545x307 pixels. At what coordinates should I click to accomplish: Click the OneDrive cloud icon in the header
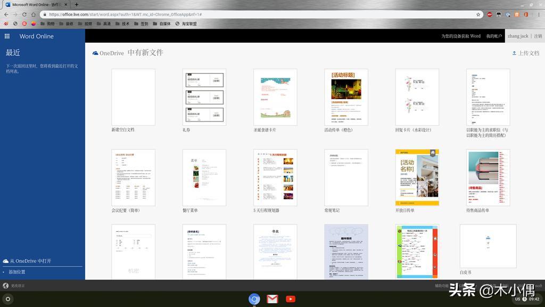[95, 53]
